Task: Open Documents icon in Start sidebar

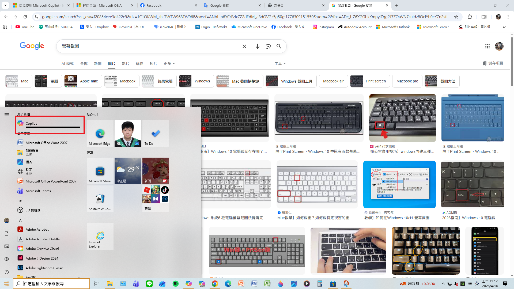Action: pyautogui.click(x=7, y=233)
